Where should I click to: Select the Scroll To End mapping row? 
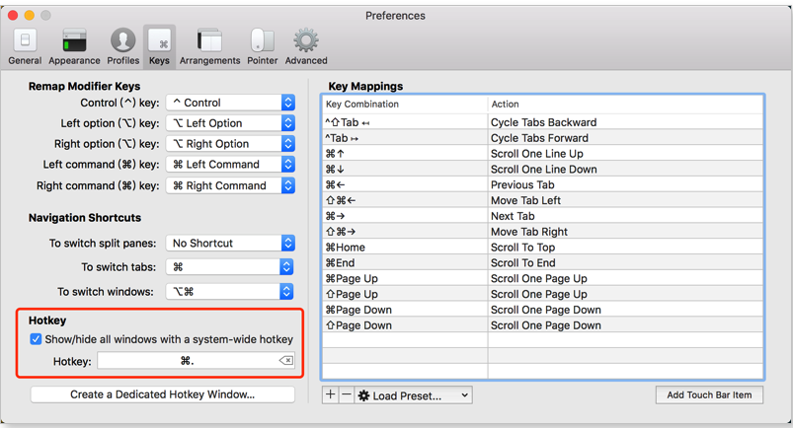pyautogui.click(x=543, y=263)
